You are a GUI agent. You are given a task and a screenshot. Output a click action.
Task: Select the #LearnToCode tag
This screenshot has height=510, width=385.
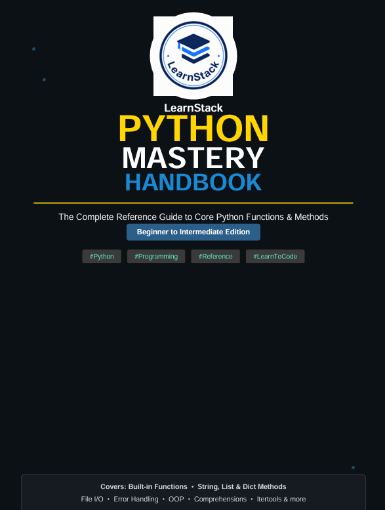(x=275, y=256)
